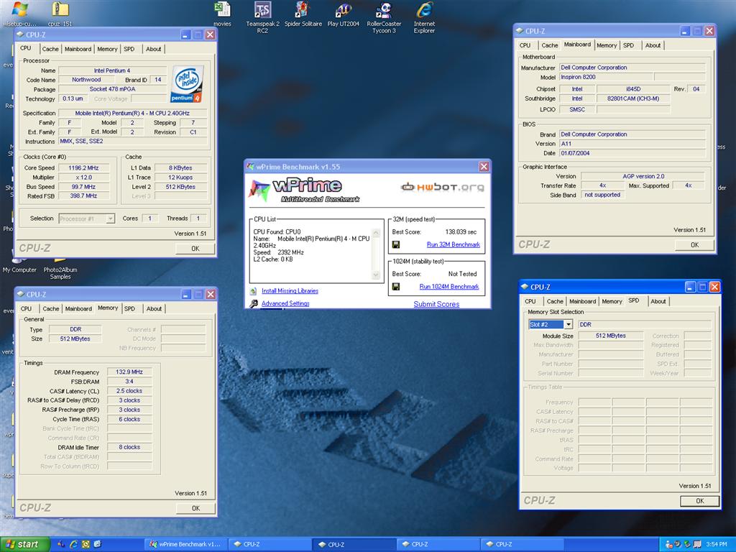Click the Install Missing Libraries link

(x=290, y=291)
